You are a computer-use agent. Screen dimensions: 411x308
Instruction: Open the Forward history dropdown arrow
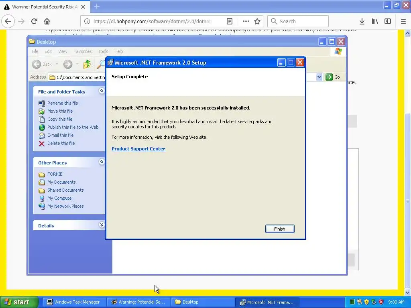click(x=77, y=64)
